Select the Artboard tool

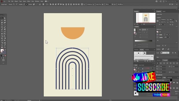[x=2, y=45]
